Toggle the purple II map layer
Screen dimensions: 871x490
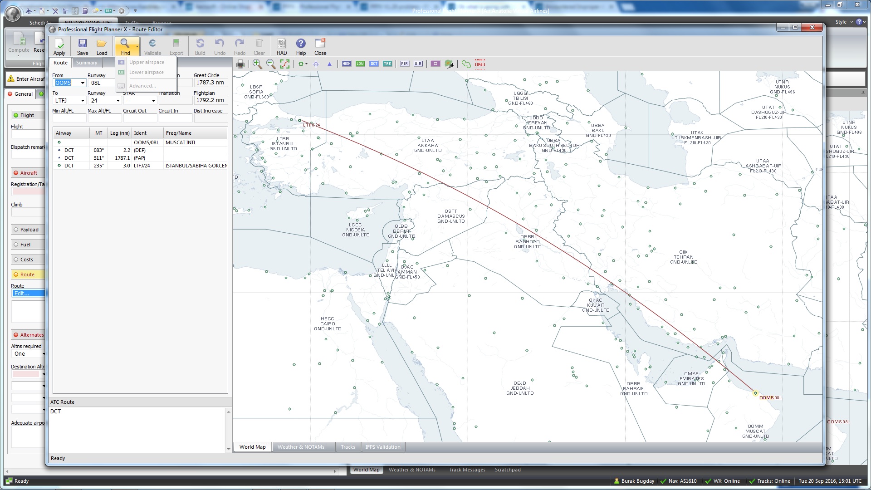pos(435,64)
